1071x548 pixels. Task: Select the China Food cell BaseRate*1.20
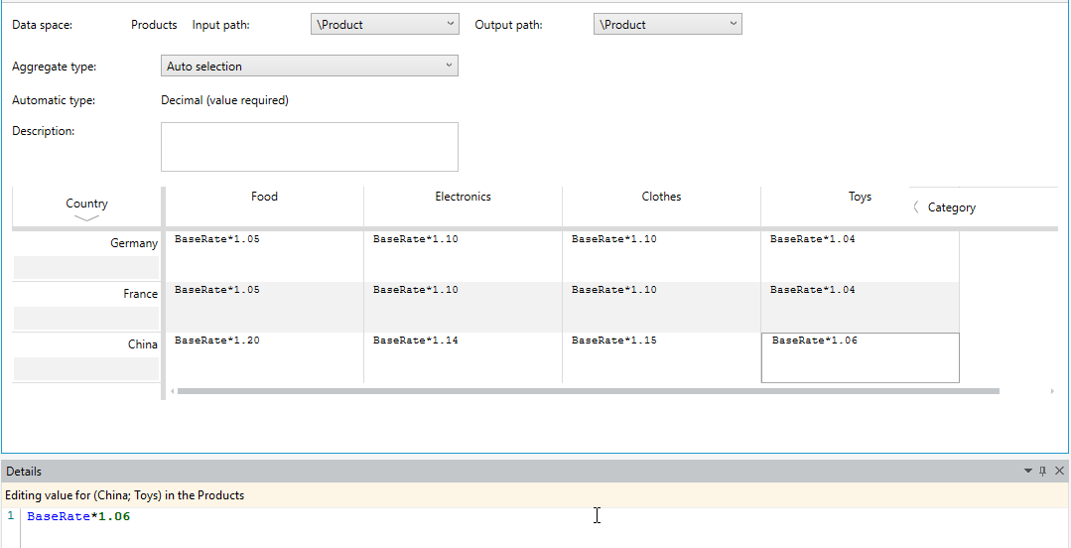coord(264,357)
